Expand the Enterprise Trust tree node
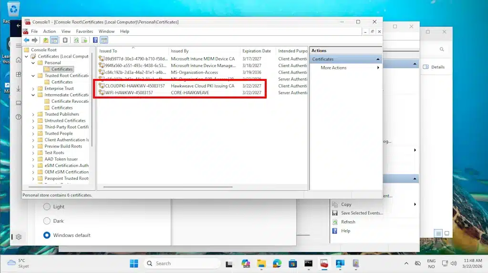The image size is (488, 273). tap(33, 88)
